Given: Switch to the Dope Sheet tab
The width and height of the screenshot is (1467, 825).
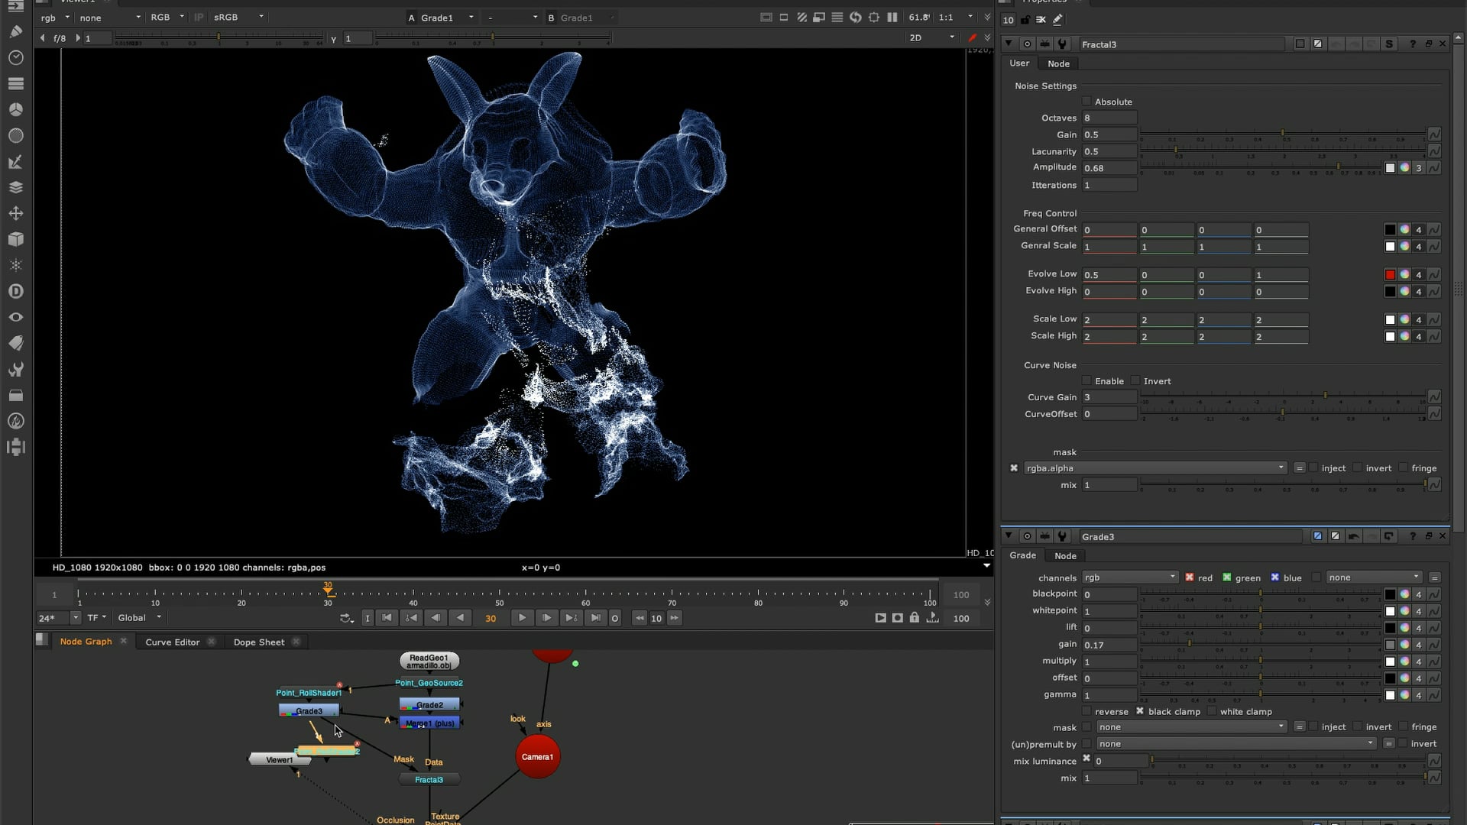Looking at the screenshot, I should [259, 642].
